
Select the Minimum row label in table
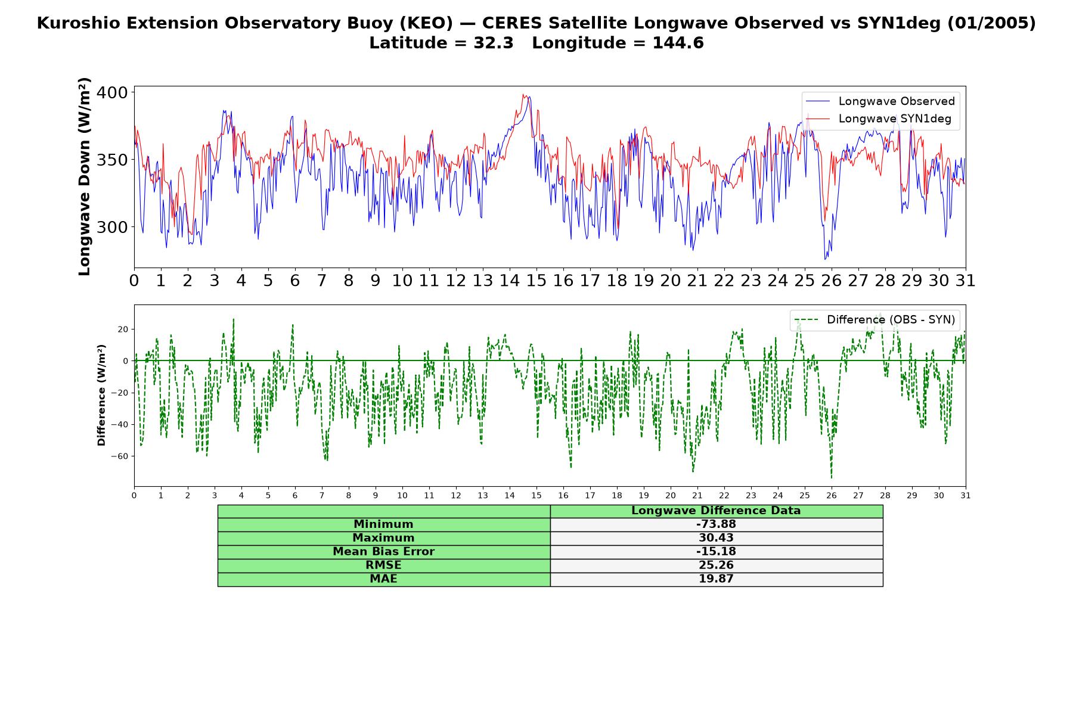pos(383,524)
